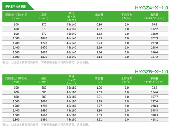Select the 1480 height cell

click(44, 110)
